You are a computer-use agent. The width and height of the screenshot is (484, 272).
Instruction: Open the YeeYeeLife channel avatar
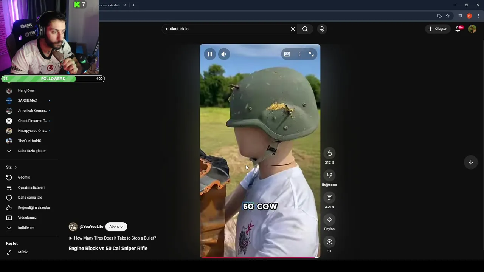73,227
